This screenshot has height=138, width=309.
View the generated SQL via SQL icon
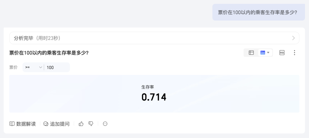click(x=282, y=53)
